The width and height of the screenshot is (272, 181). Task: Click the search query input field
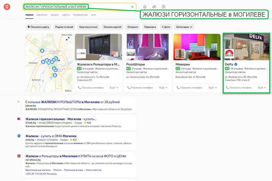(x=79, y=7)
